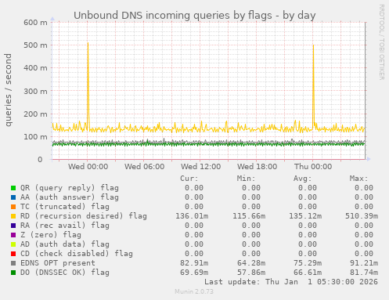Viewport: 389px width, 300px height.
Task: Click the EDNS average value 75.29m
Action: [308, 263]
